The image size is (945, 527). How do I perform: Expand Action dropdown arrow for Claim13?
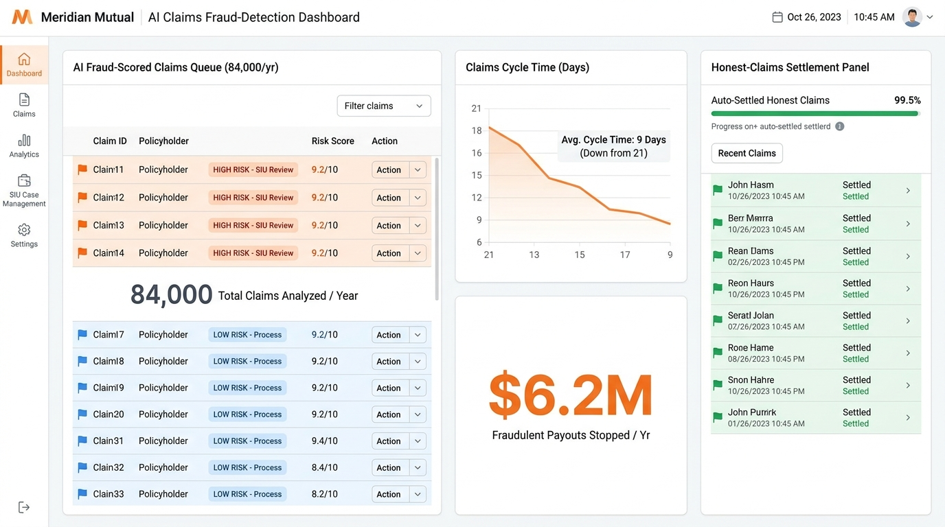(x=418, y=225)
